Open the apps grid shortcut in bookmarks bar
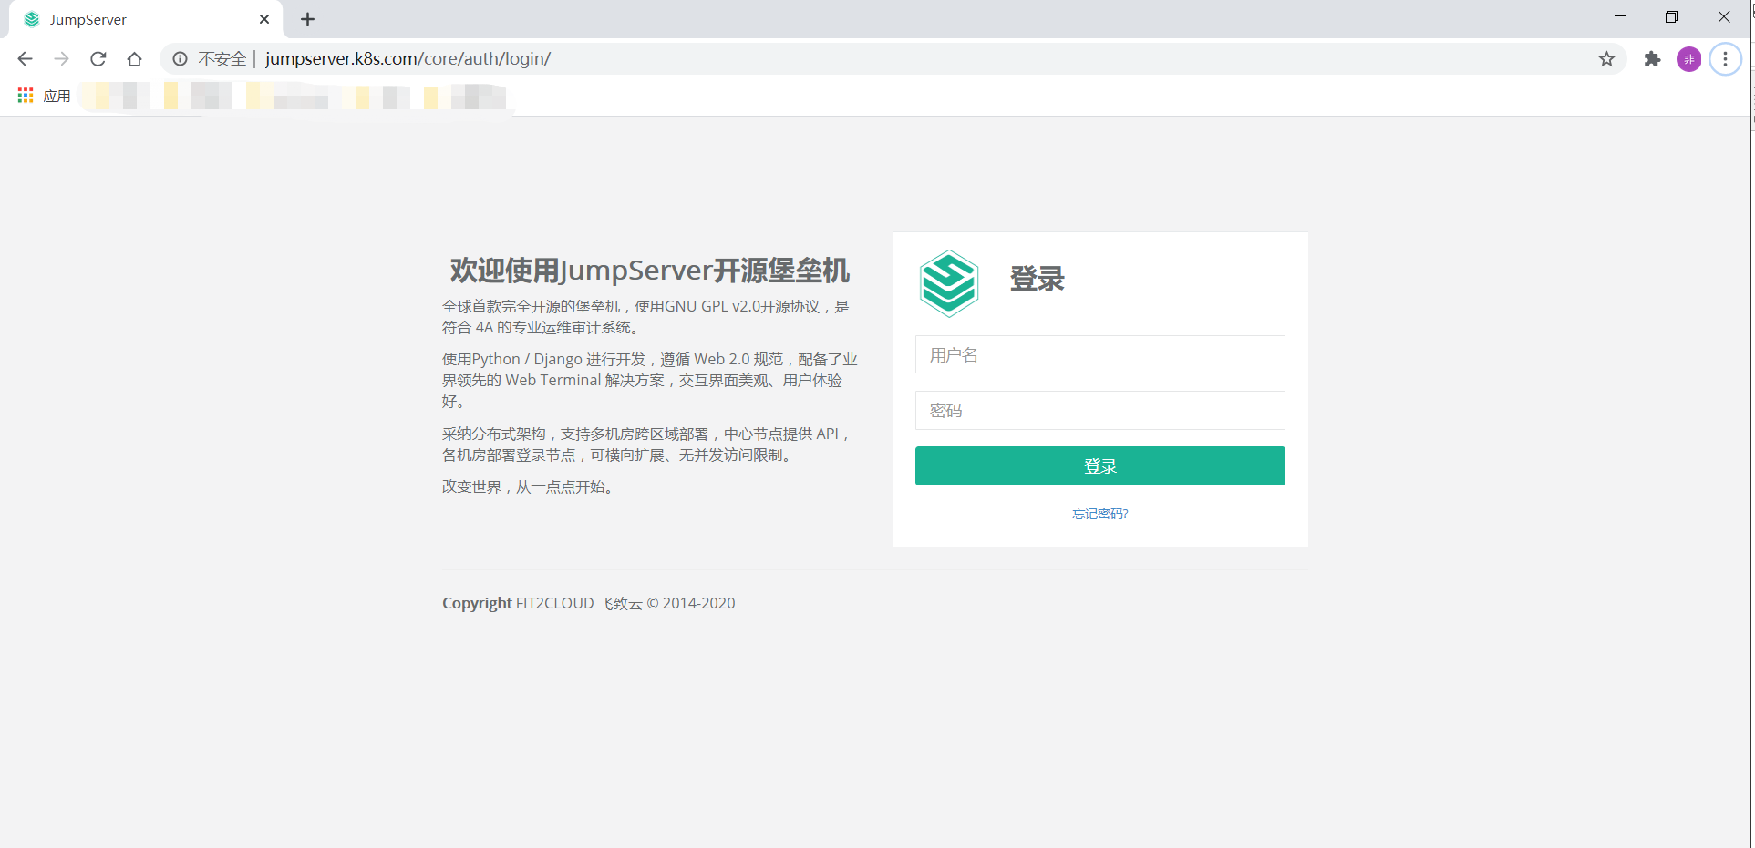Image resolution: width=1755 pixels, height=848 pixels. (x=26, y=96)
